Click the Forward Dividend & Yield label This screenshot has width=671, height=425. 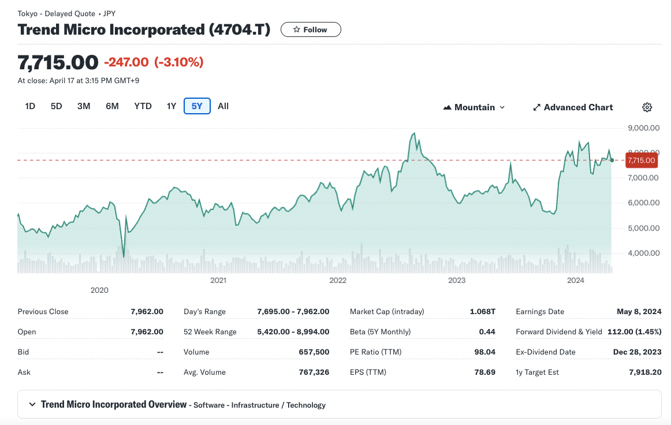pyautogui.click(x=559, y=331)
